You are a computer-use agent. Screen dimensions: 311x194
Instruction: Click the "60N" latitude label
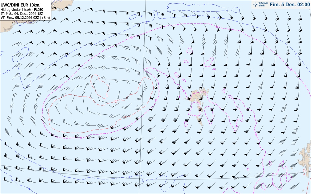coord(236,179)
